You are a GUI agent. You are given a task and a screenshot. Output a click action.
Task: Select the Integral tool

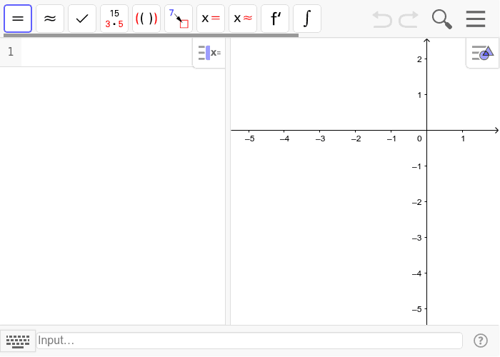coord(307,19)
